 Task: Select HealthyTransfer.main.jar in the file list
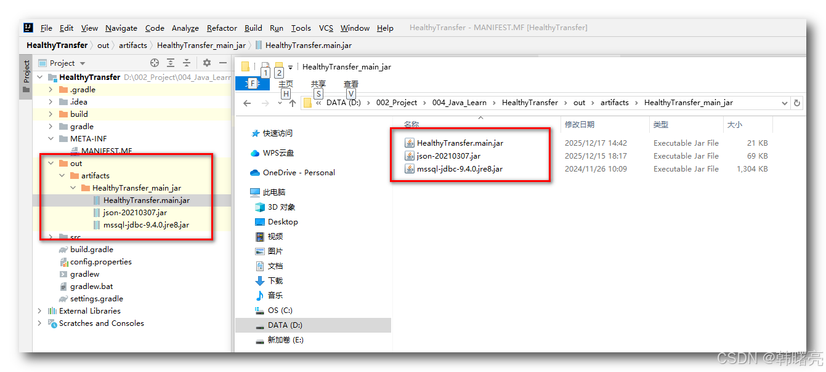459,143
